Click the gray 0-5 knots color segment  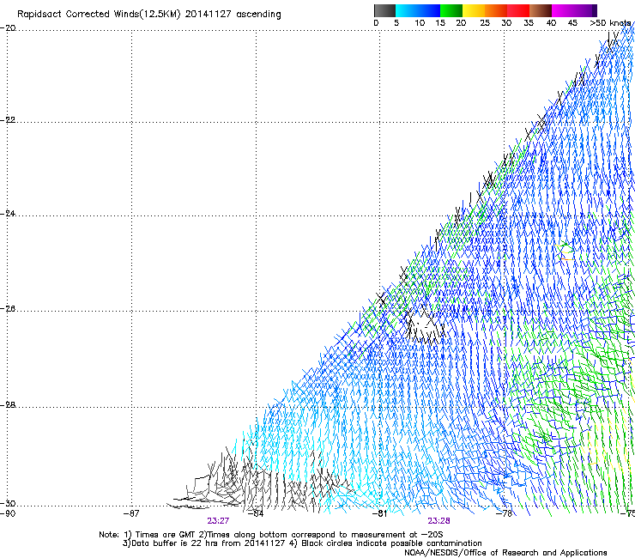point(384,10)
